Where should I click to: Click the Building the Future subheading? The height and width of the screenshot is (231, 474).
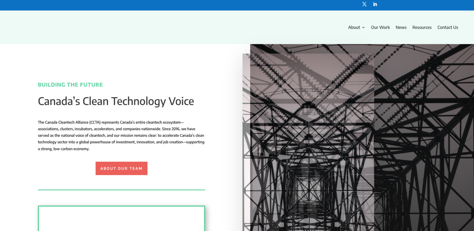[70, 85]
